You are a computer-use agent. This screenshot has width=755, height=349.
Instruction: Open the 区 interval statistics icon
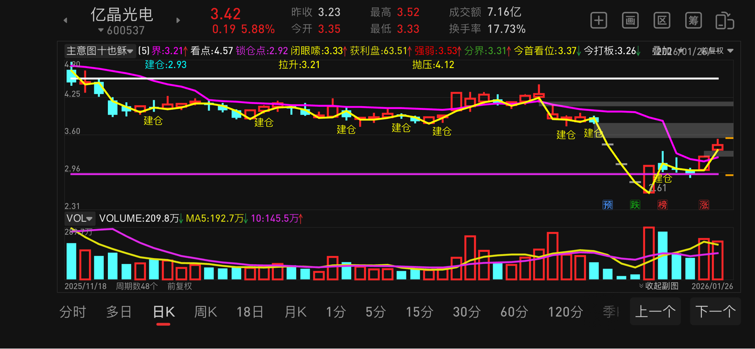coord(662,20)
